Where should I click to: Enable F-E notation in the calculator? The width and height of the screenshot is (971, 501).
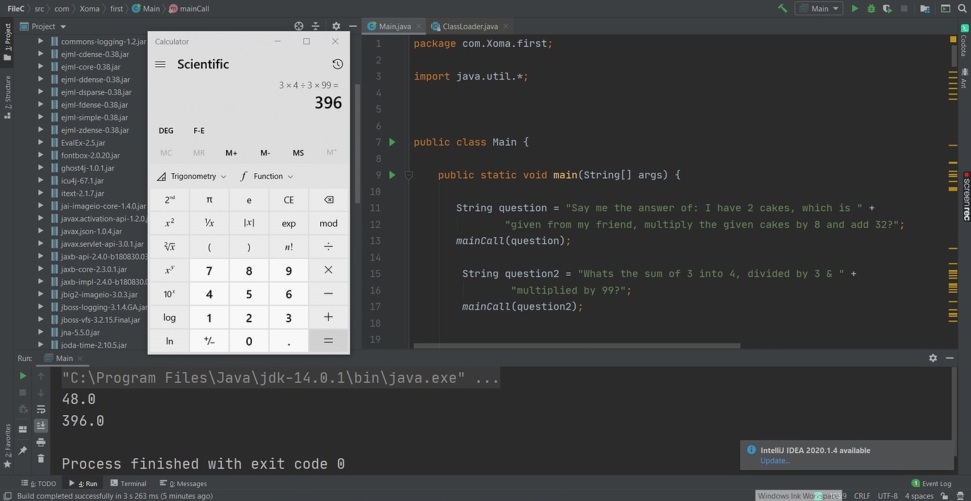198,130
